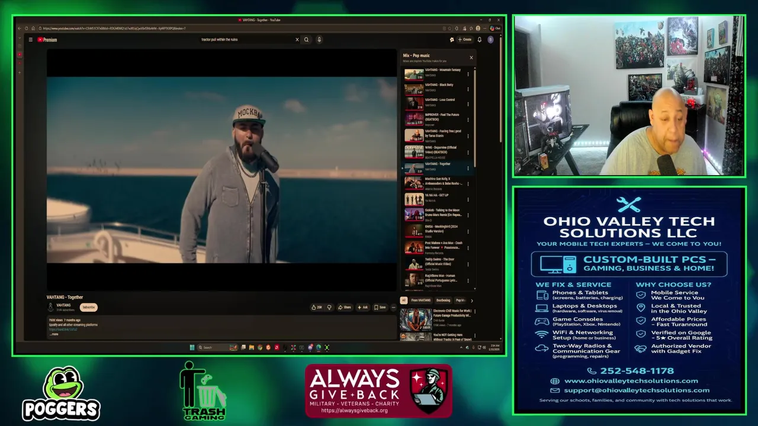
Task: Open options for Electronic Chill Music recommendation
Action: coord(474,311)
